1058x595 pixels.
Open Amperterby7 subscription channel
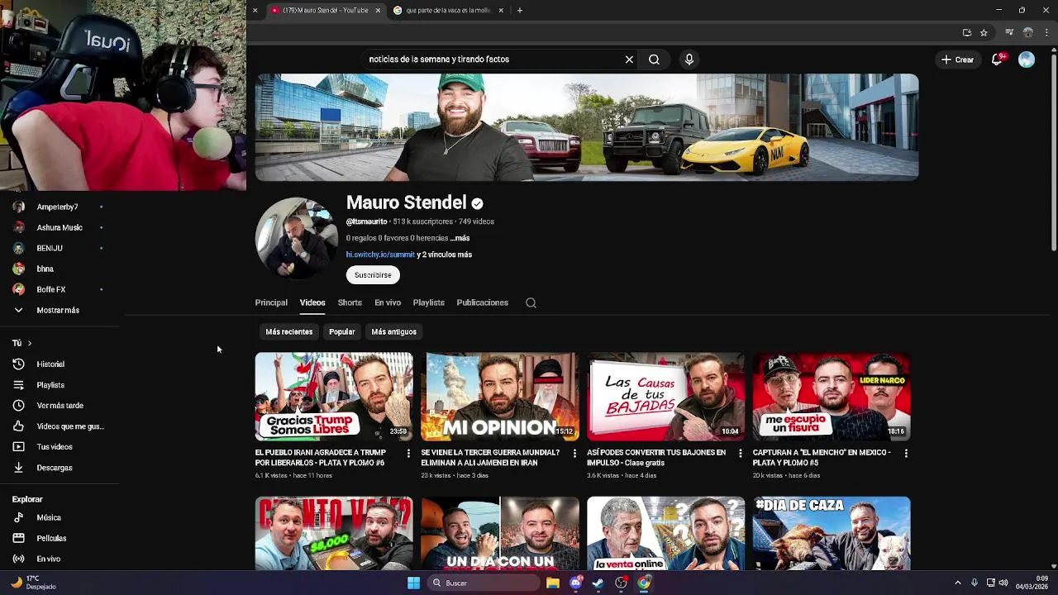tap(58, 207)
